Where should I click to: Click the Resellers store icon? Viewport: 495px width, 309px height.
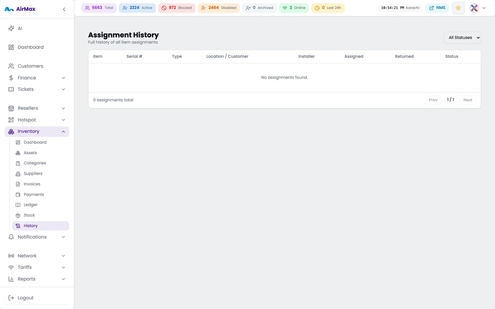[x=11, y=108]
